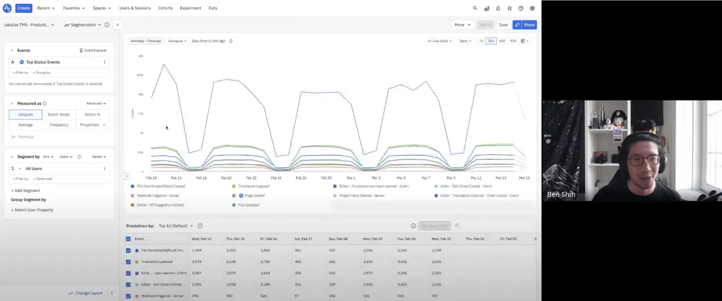Click options menu for Top Global Events
The height and width of the screenshot is (301, 722).
(x=105, y=62)
